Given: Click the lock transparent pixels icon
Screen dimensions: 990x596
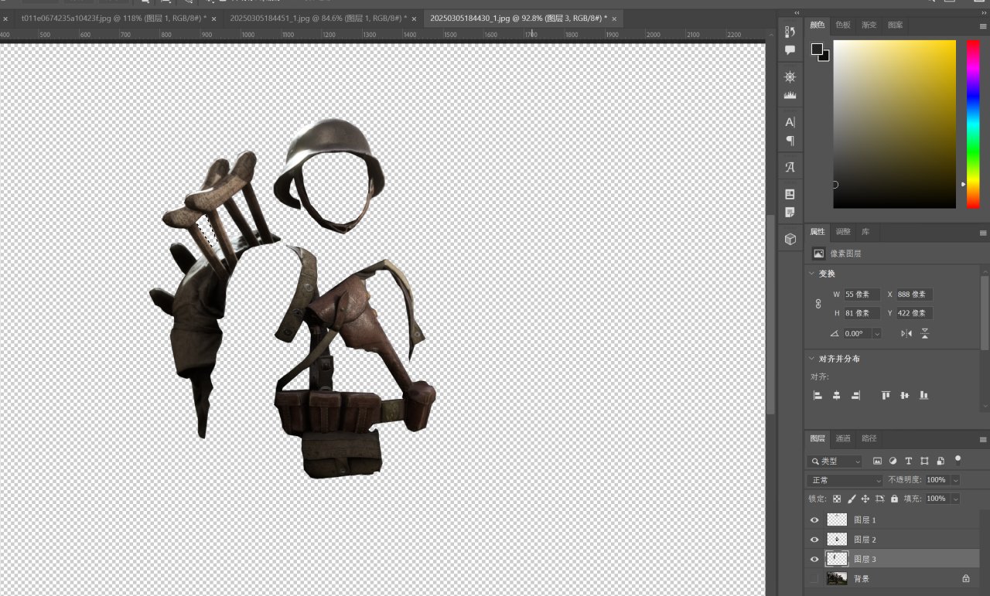Looking at the screenshot, I should coord(837,499).
